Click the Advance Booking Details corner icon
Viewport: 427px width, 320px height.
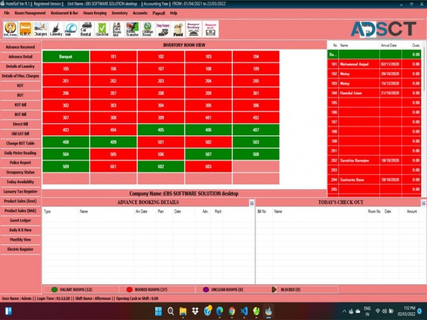pyautogui.click(x=251, y=203)
